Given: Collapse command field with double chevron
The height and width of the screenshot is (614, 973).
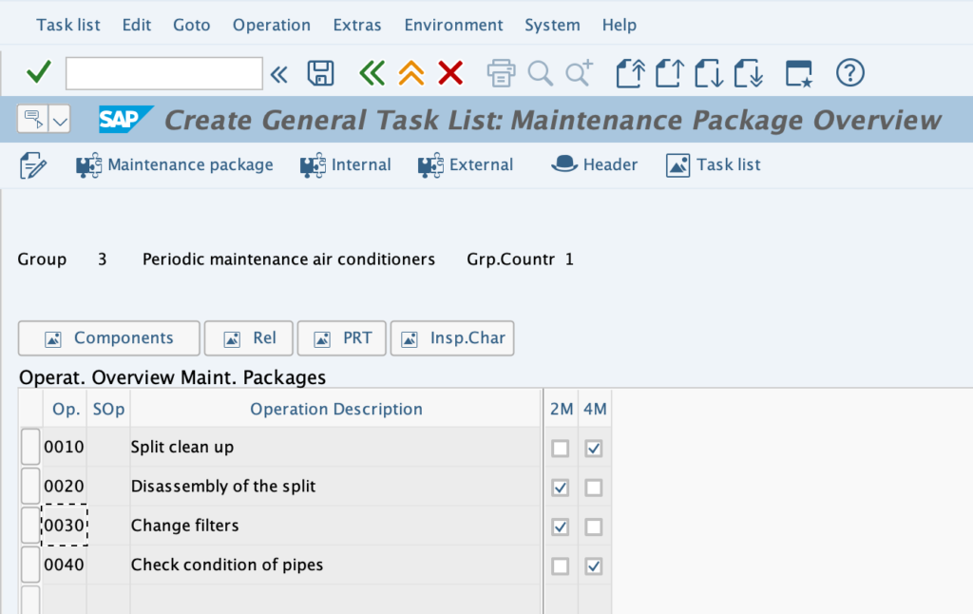Looking at the screenshot, I should click(x=278, y=74).
